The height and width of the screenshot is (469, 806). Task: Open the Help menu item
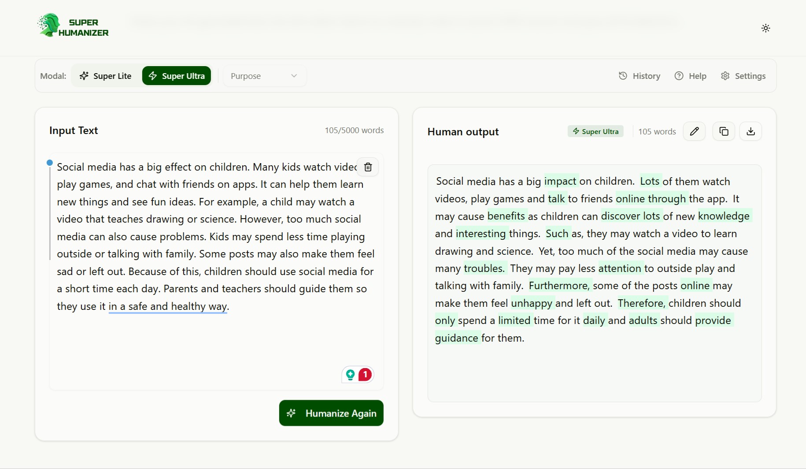tap(690, 76)
